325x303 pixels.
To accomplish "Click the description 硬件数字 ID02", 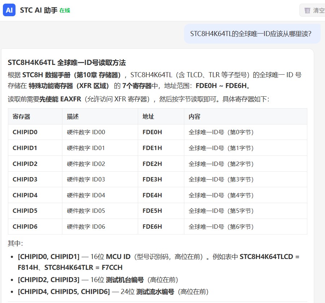I will pyautogui.click(x=86, y=164).
